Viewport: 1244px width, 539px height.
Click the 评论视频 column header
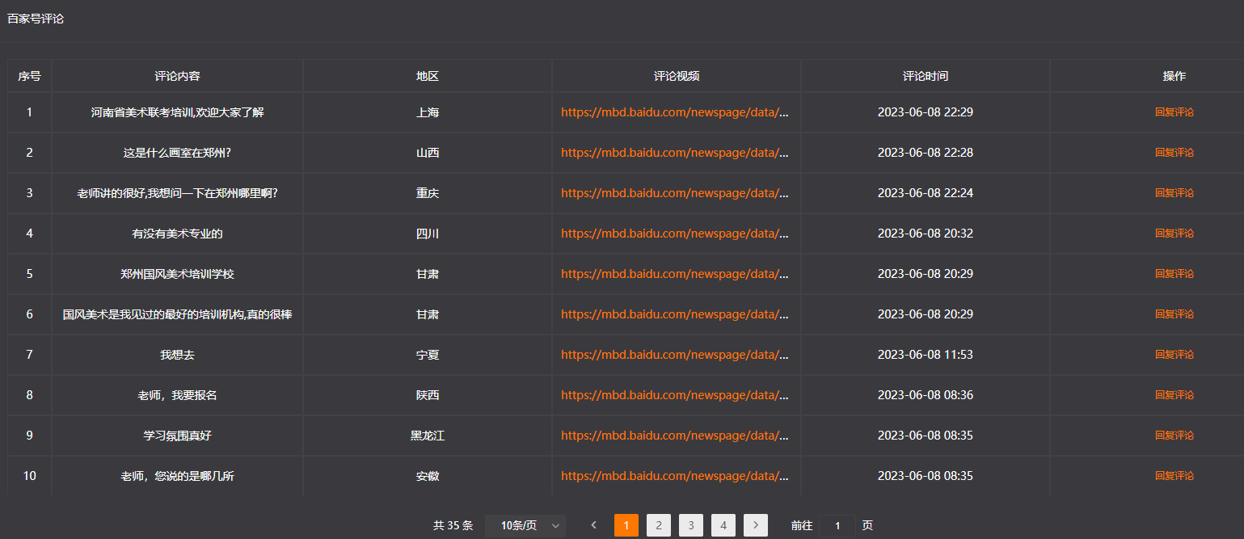pyautogui.click(x=677, y=76)
